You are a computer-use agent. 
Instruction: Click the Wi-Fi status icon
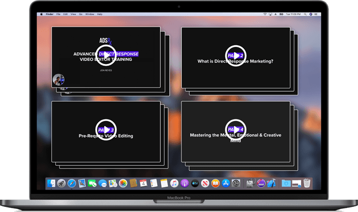265,14
